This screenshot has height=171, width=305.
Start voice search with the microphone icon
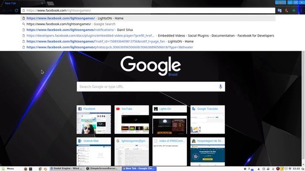tap(220, 86)
